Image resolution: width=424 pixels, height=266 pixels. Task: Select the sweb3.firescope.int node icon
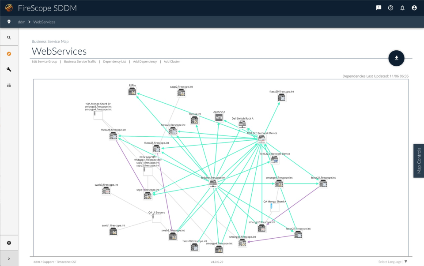click(106, 191)
